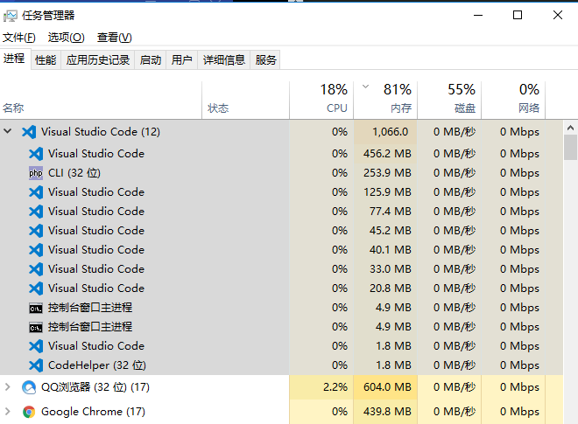Screen dimensions: 578x424
Task: Open the 详细信息 tab
Action: (x=223, y=59)
